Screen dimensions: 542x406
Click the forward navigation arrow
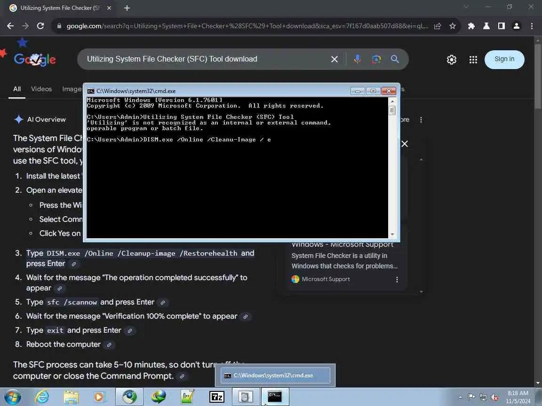(25, 26)
